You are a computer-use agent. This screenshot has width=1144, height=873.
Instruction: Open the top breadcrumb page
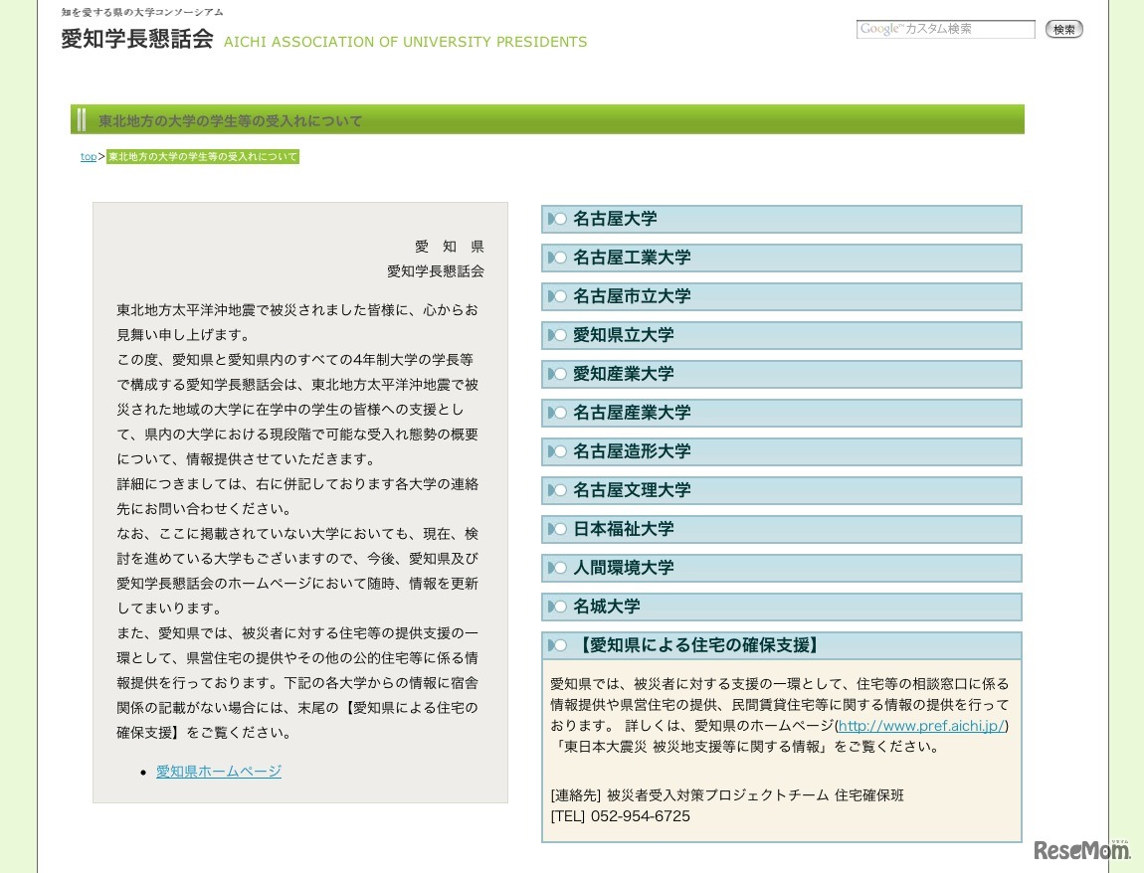pyautogui.click(x=88, y=156)
